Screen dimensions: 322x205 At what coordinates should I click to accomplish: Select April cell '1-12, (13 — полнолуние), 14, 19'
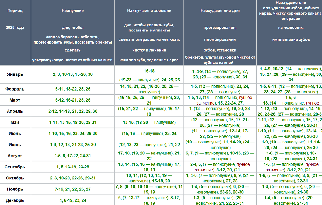coord(289,111)
